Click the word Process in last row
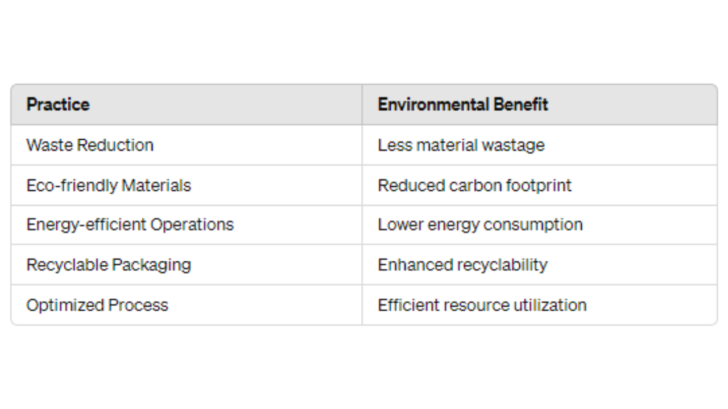 click(x=138, y=305)
